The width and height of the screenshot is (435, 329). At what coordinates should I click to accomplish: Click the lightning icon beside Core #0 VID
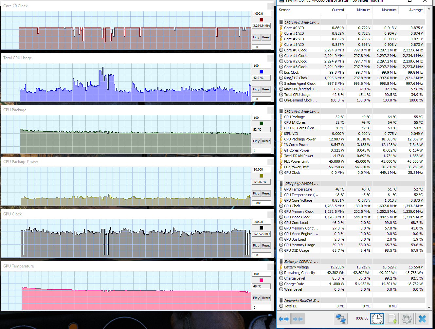281,28
